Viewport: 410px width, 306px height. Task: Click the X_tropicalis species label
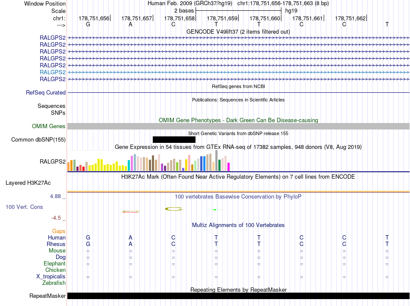[51, 277]
